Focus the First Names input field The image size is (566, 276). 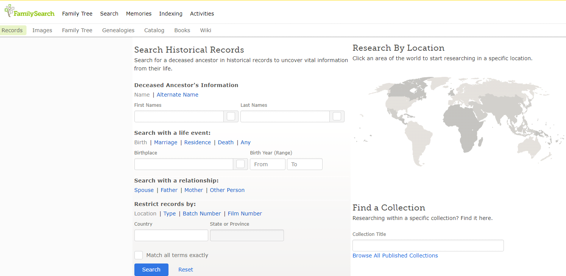(179, 116)
